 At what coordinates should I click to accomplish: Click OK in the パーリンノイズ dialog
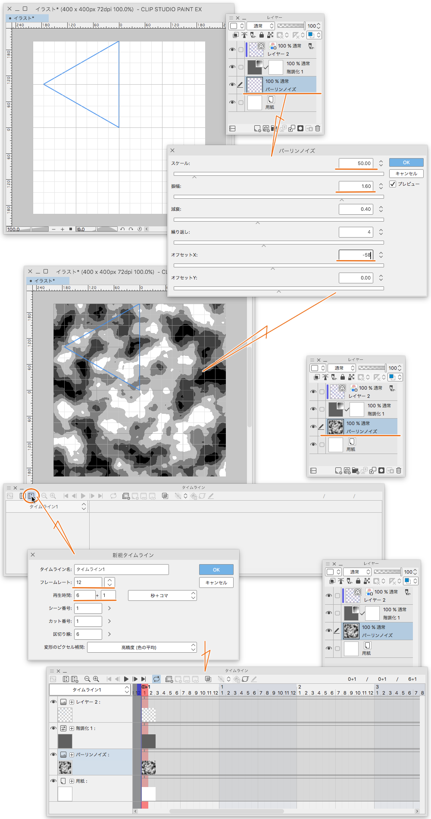pos(406,162)
